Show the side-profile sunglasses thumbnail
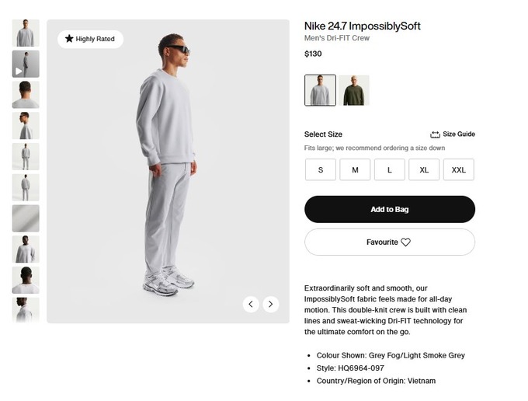This screenshot has height=401, width=528. pyautogui.click(x=26, y=126)
